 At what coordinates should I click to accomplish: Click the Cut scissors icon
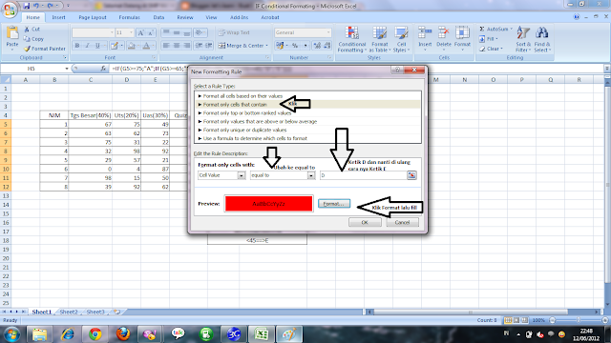tap(27, 30)
